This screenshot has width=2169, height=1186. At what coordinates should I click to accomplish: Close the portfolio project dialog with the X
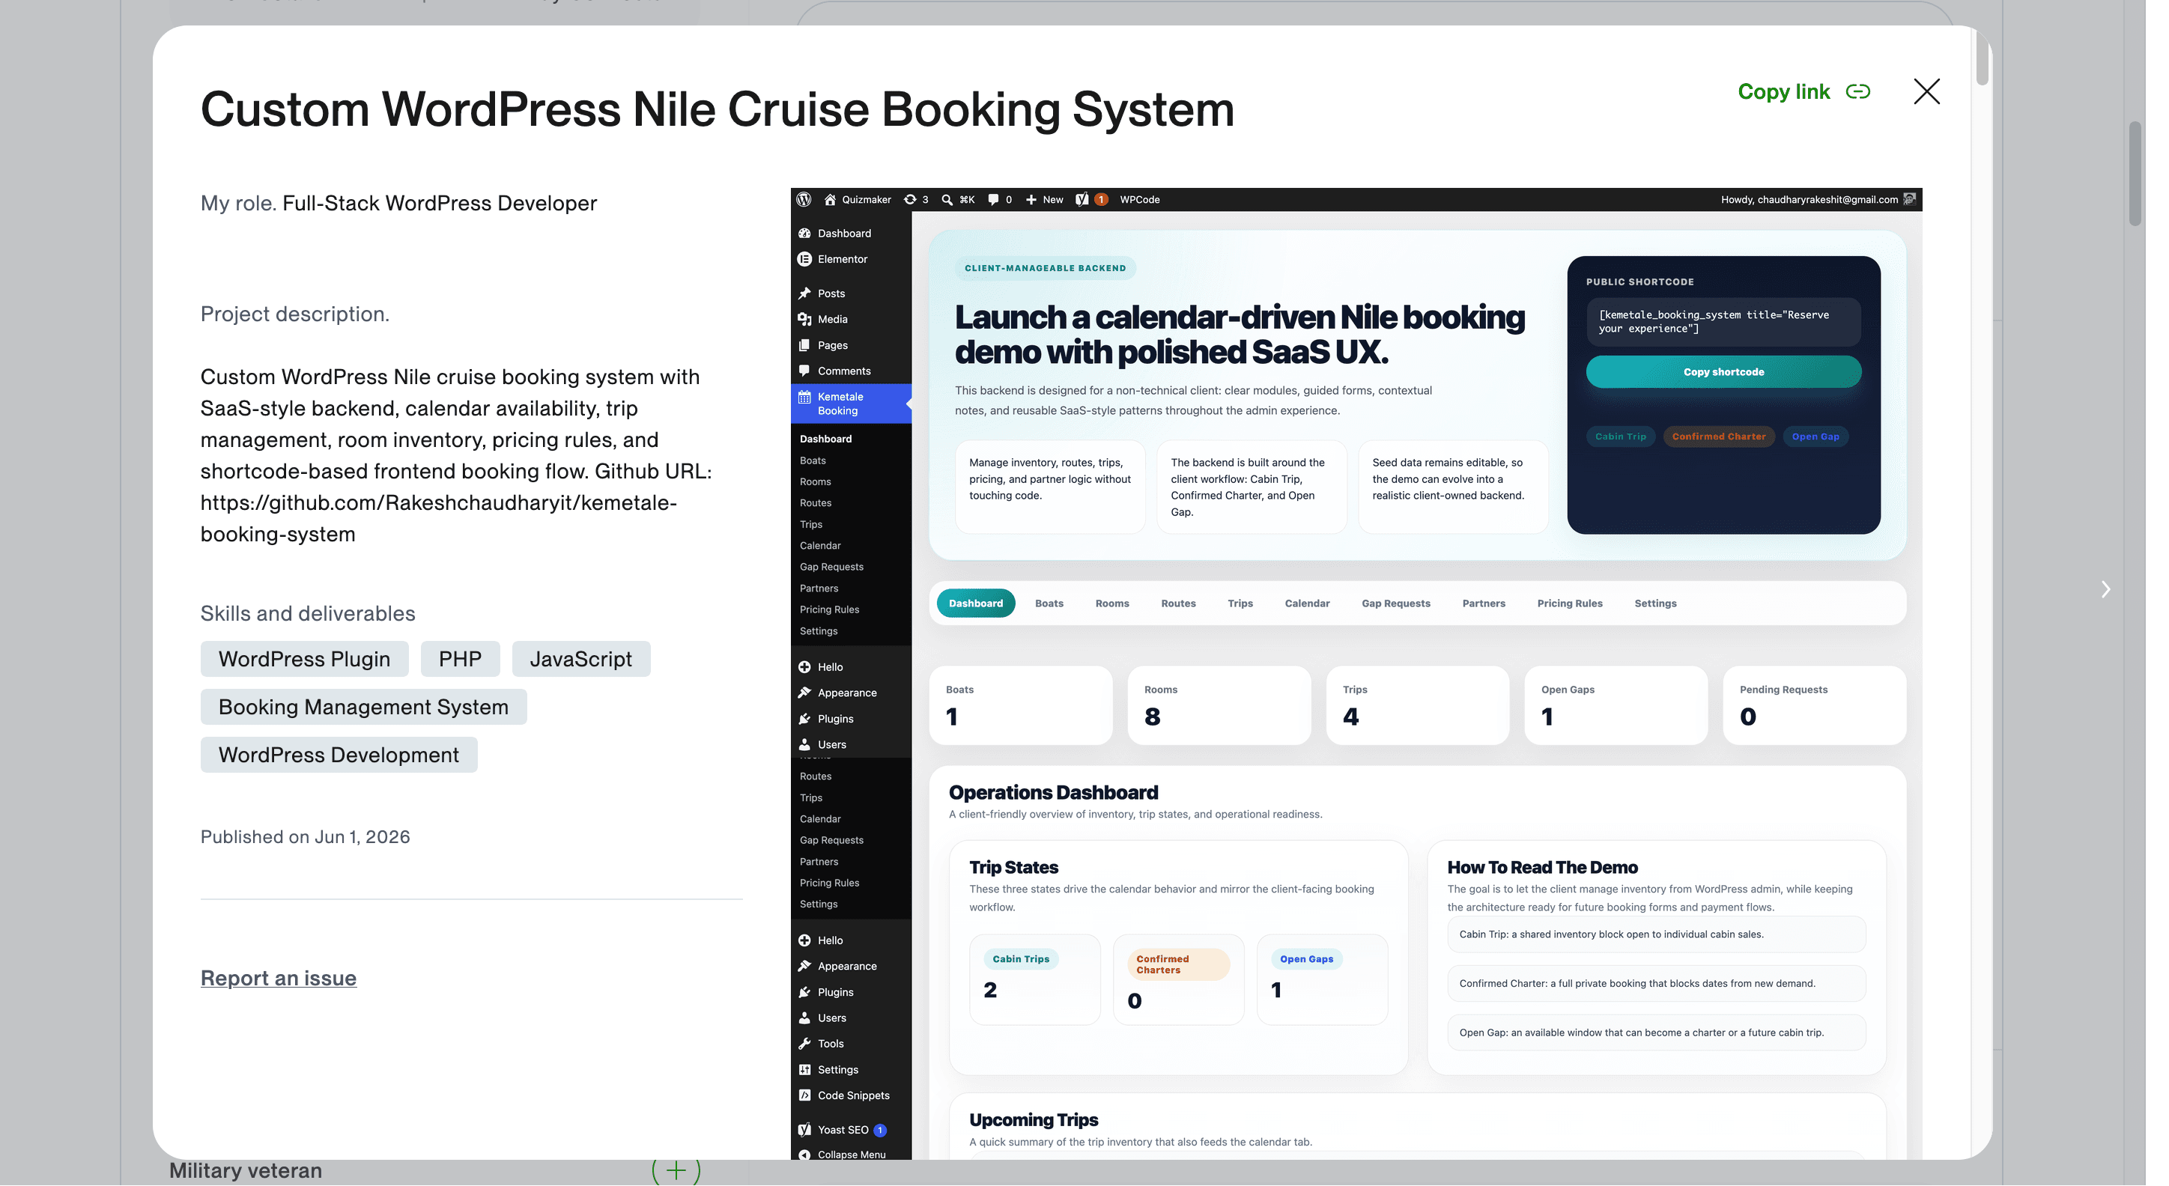pos(1926,91)
